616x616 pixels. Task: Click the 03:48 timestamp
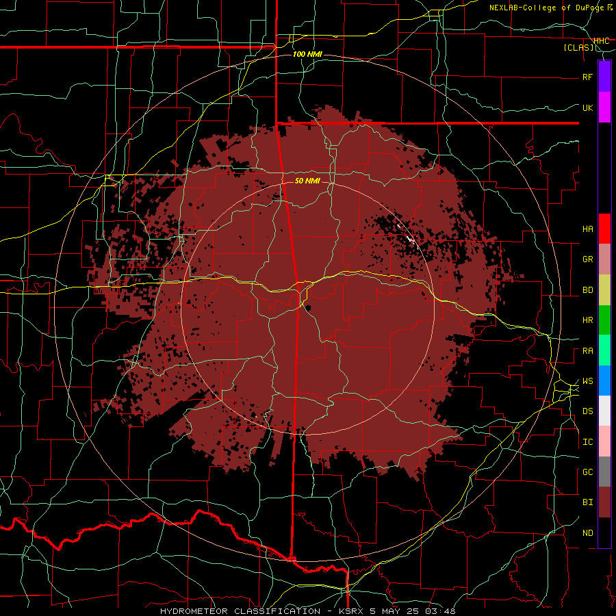[440, 611]
